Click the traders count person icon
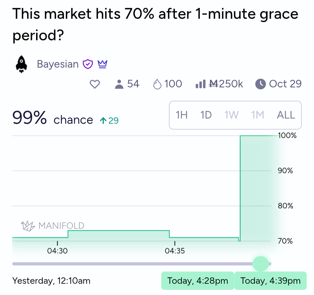 point(119,84)
